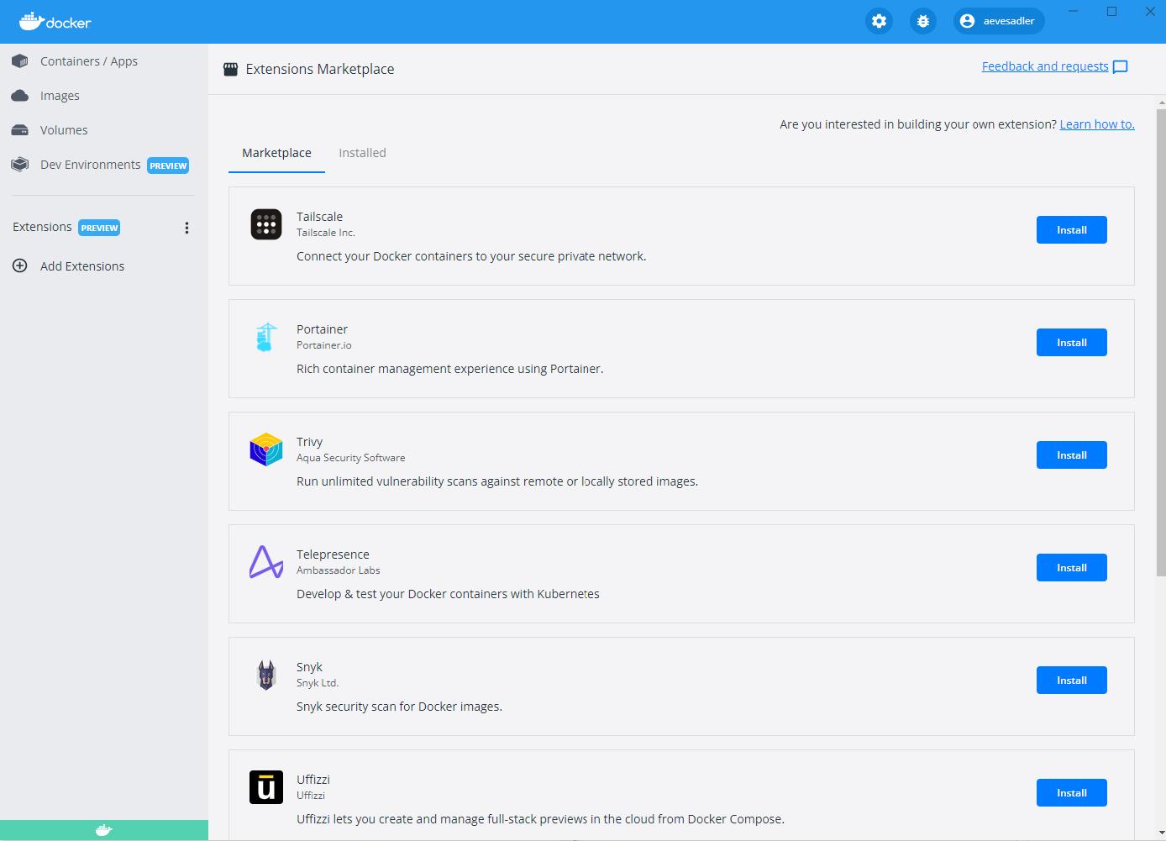Maximize the Docker Desktop window
Image resolution: width=1166 pixels, height=841 pixels.
point(1111,11)
